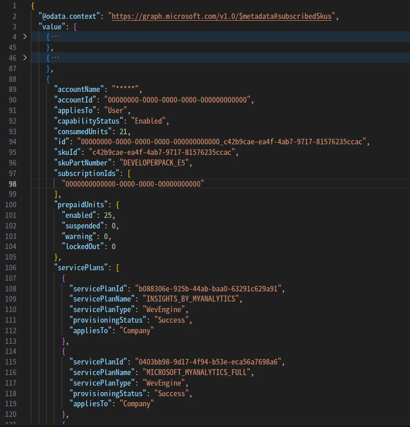
Task: Select the "accountName" key
Action: [79, 89]
